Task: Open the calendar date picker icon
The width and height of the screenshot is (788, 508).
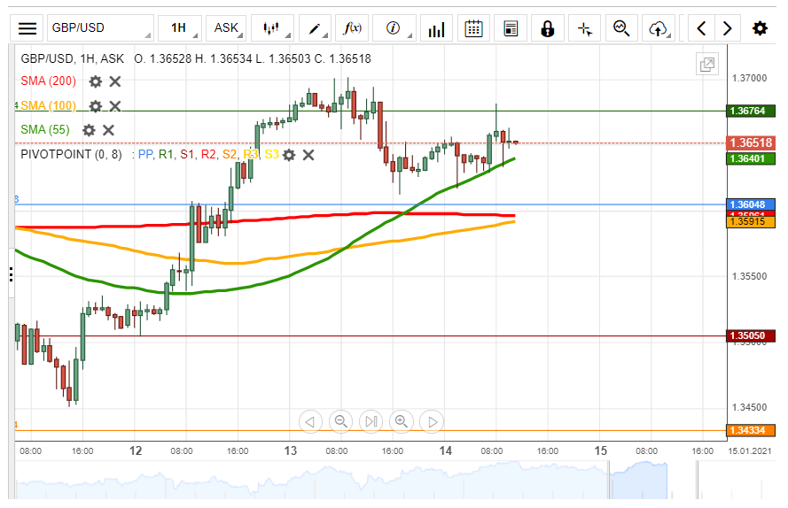Action: (x=473, y=28)
